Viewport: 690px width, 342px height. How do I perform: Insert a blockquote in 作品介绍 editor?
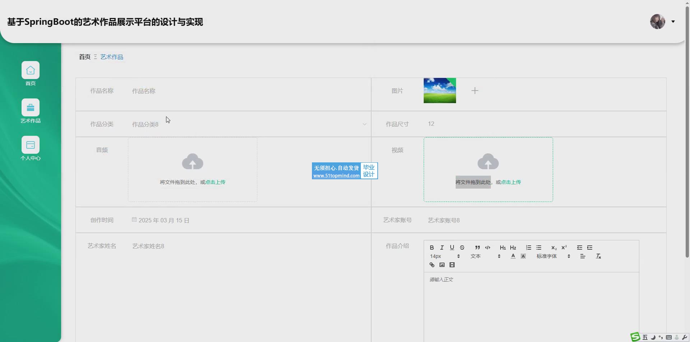point(477,248)
